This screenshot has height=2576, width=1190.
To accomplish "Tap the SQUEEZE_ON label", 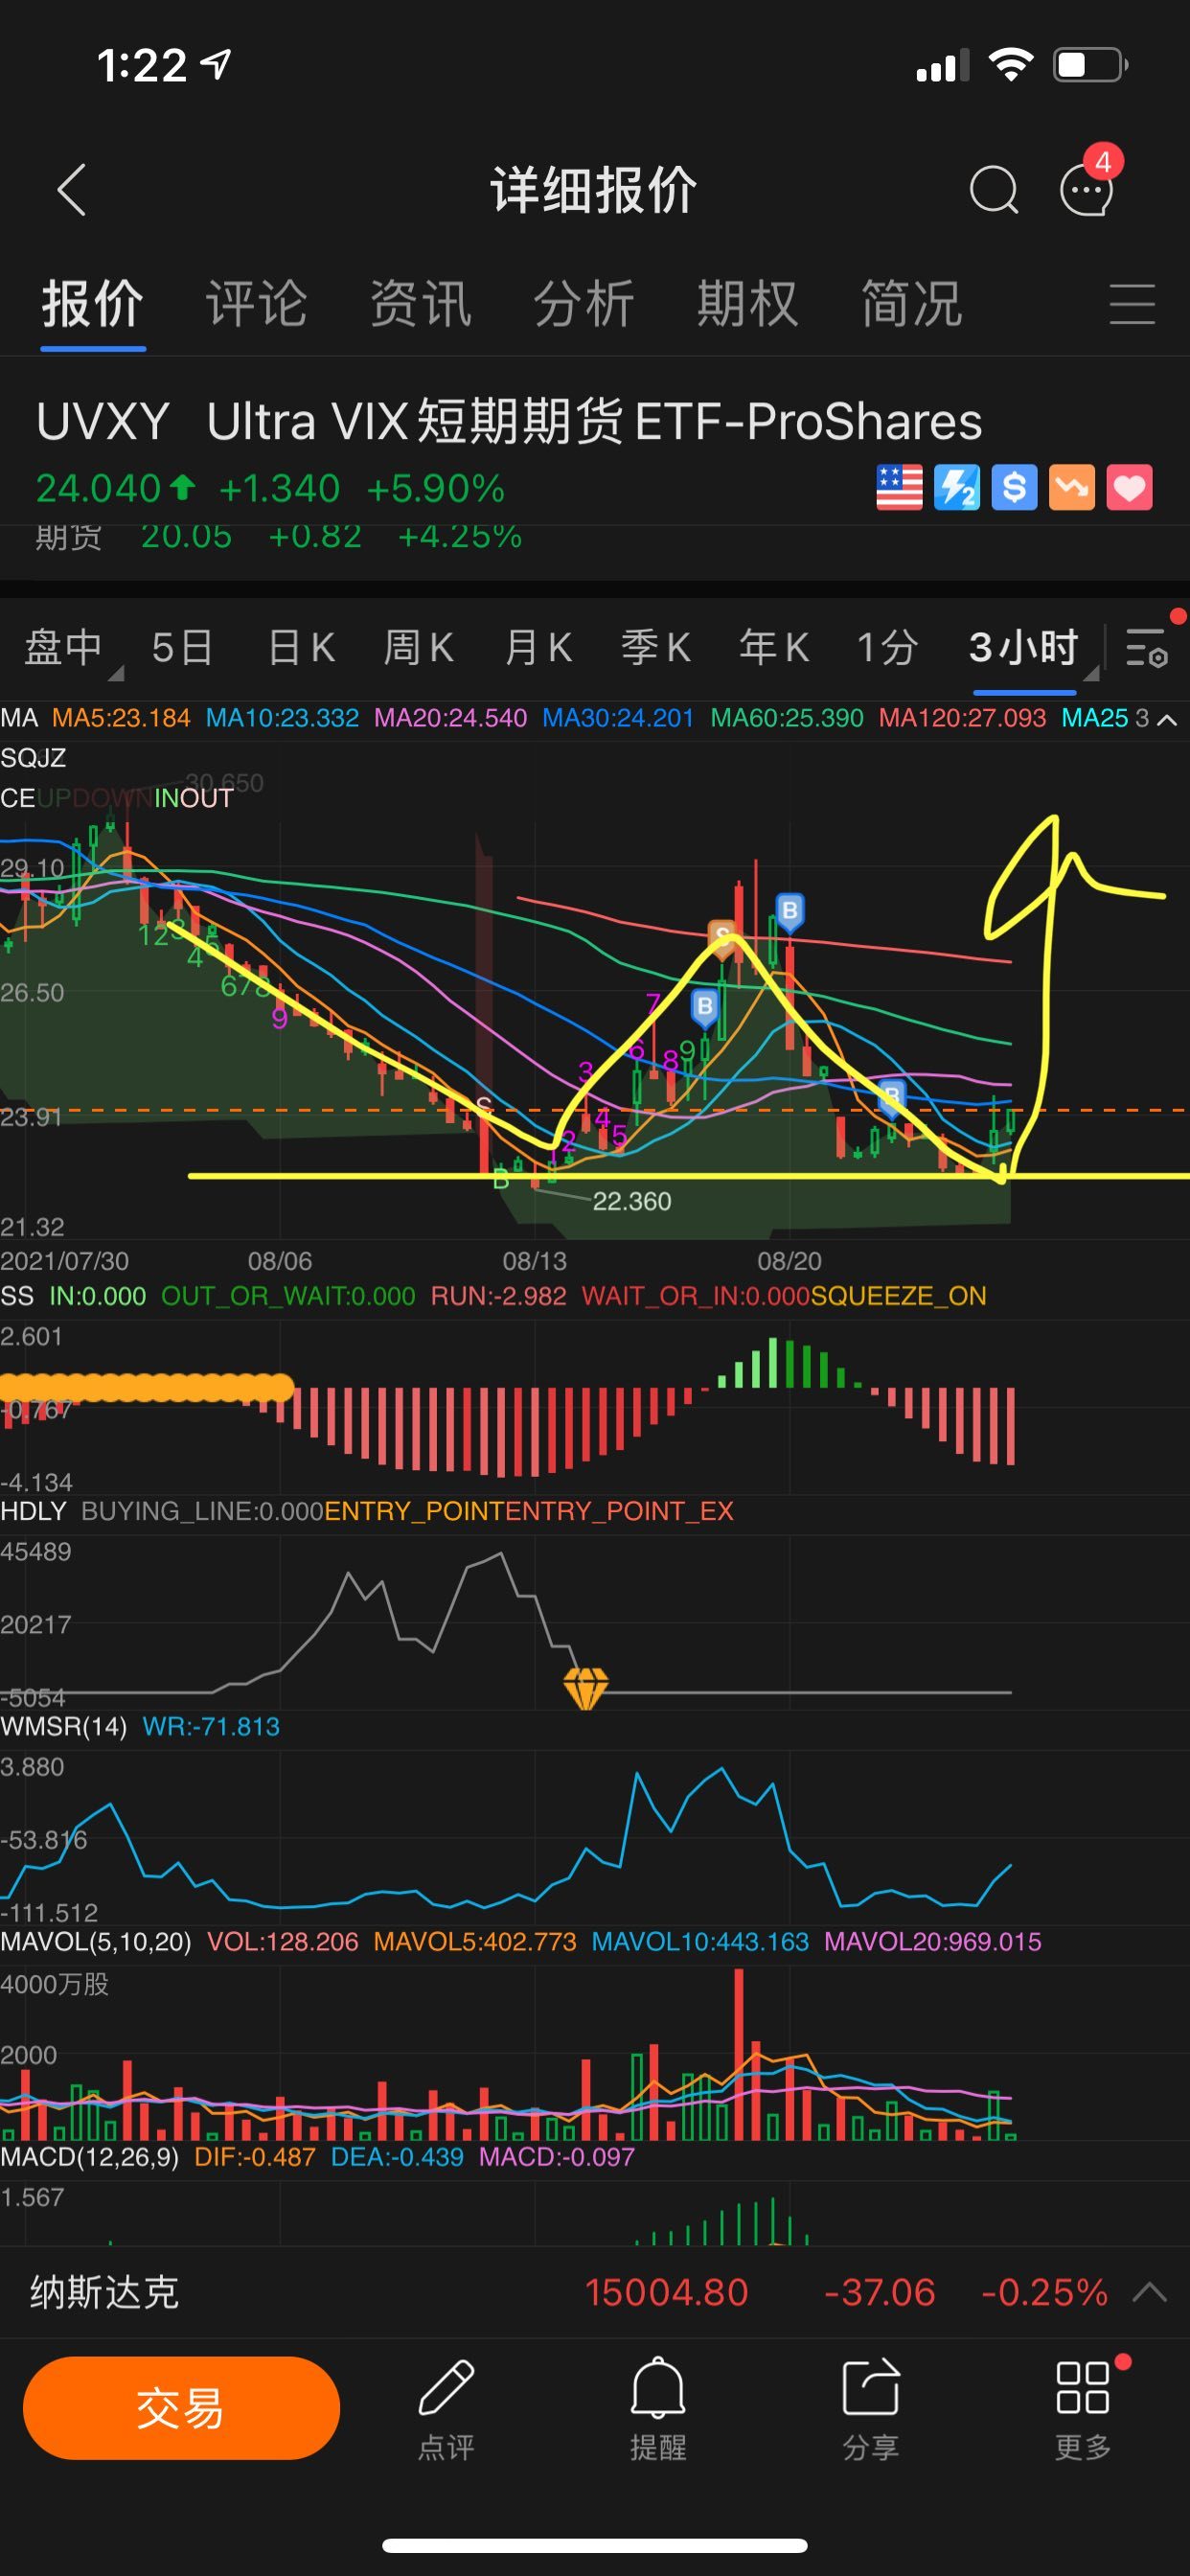I will pyautogui.click(x=898, y=1296).
